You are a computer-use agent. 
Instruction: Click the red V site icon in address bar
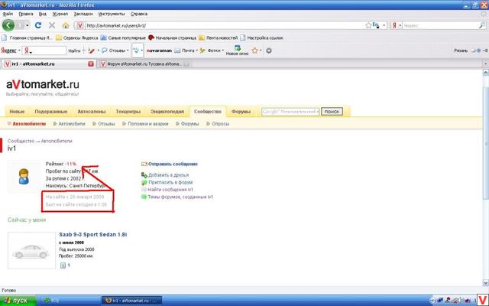pos(79,25)
